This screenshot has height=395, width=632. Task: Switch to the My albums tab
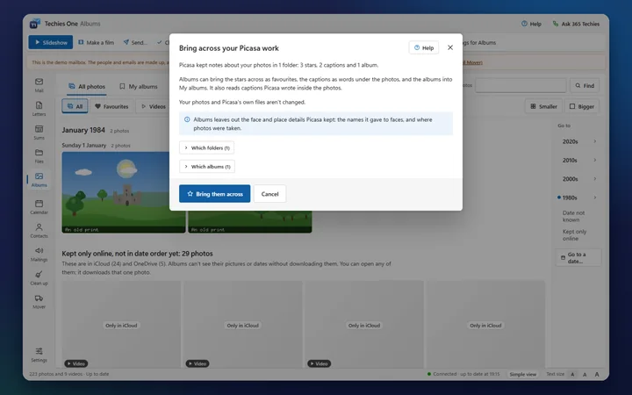[x=139, y=86]
